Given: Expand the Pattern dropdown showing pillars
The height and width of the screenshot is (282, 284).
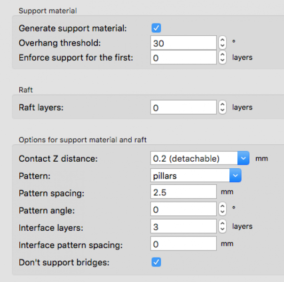Looking at the screenshot, I should [x=235, y=176].
